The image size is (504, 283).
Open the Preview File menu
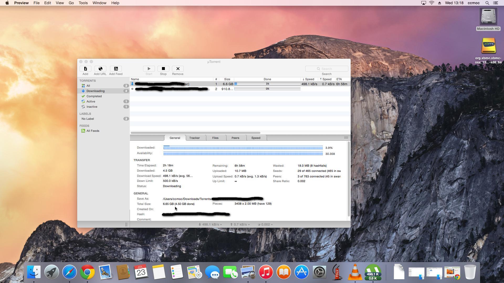pyautogui.click(x=36, y=3)
